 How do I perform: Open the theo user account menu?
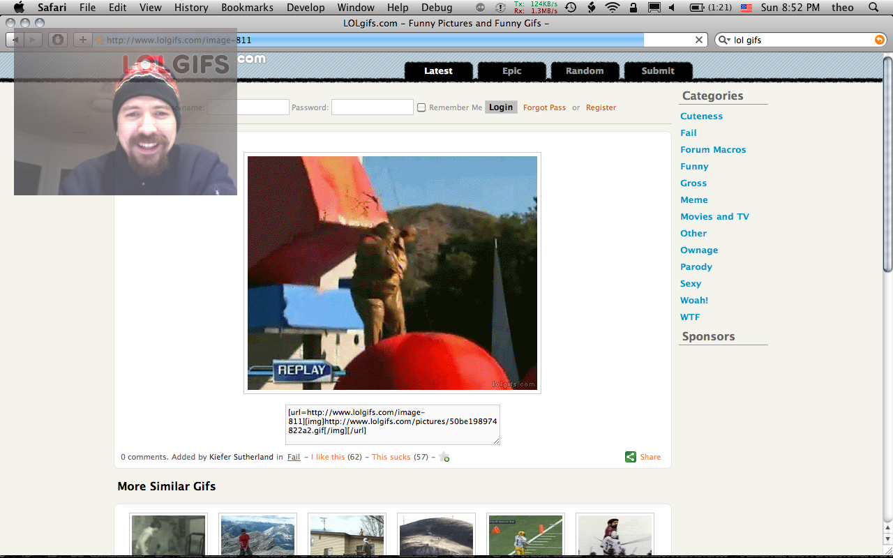pos(843,8)
